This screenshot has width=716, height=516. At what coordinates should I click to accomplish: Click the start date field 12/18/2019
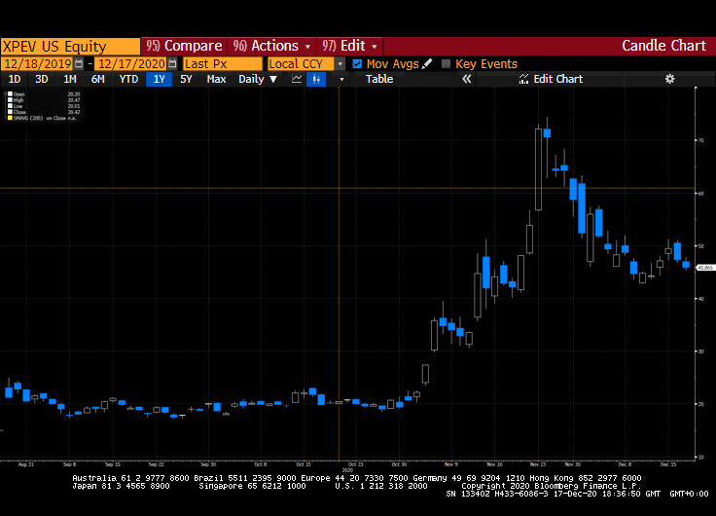click(x=38, y=64)
